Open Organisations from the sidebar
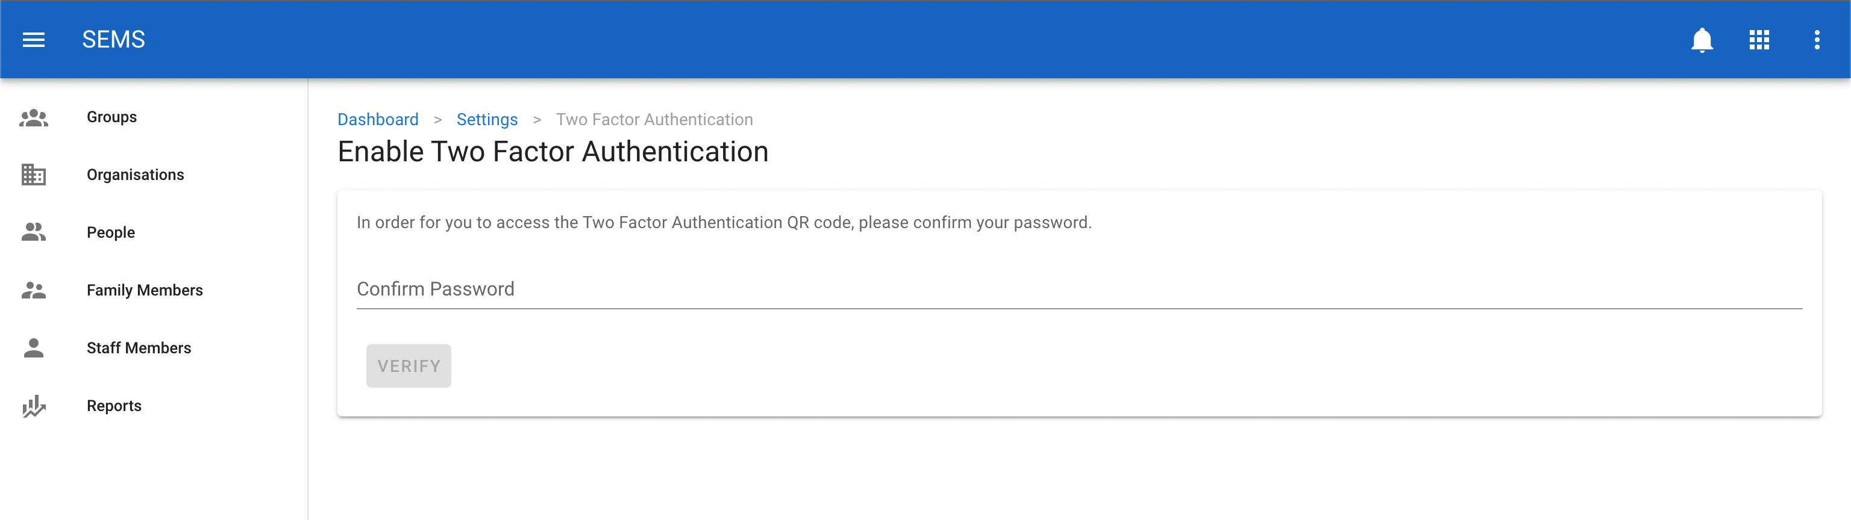The width and height of the screenshot is (1851, 520). 135,175
